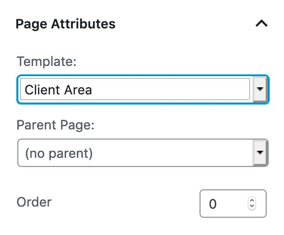
Task: Click the Parent Page: label
Action: pyautogui.click(x=55, y=125)
